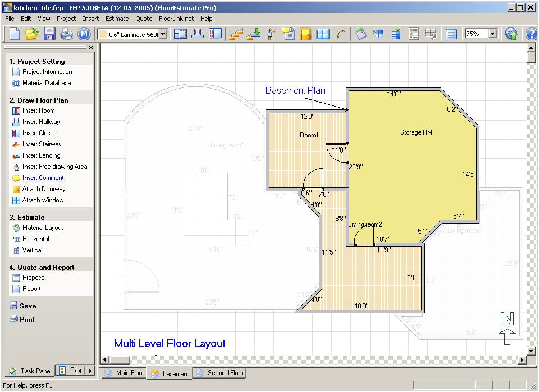Switch to the Second Floor tab
The height and width of the screenshot is (392, 539).
pyautogui.click(x=220, y=373)
